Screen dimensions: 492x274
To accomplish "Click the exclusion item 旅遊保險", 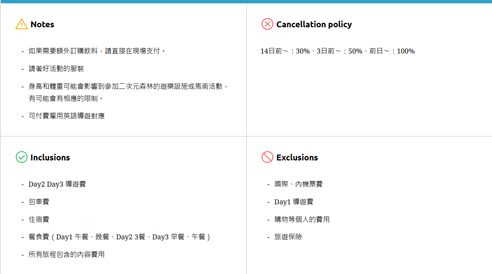I will (288, 237).
